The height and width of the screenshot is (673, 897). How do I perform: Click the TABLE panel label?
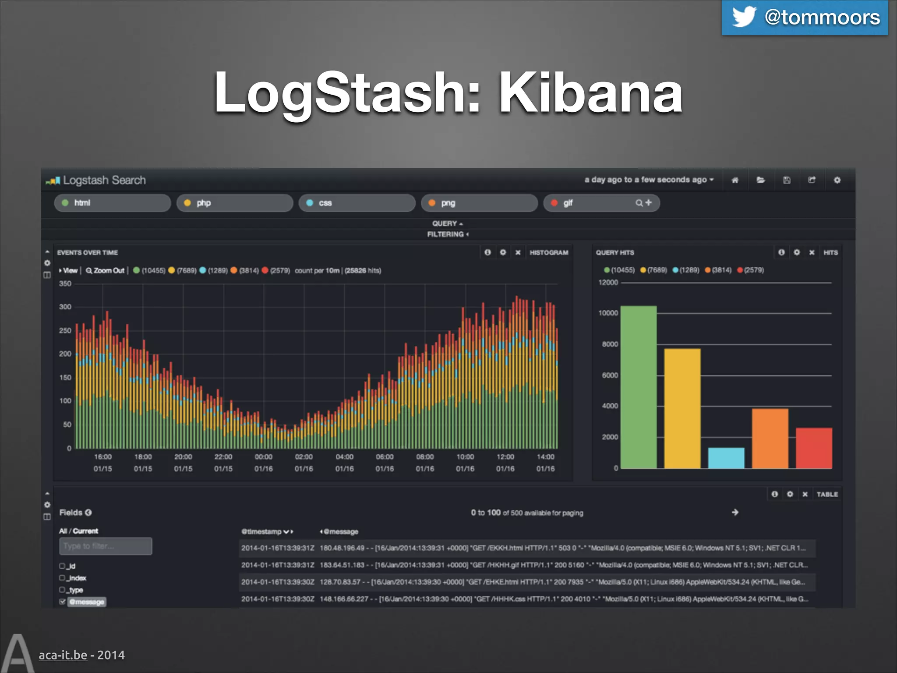827,494
